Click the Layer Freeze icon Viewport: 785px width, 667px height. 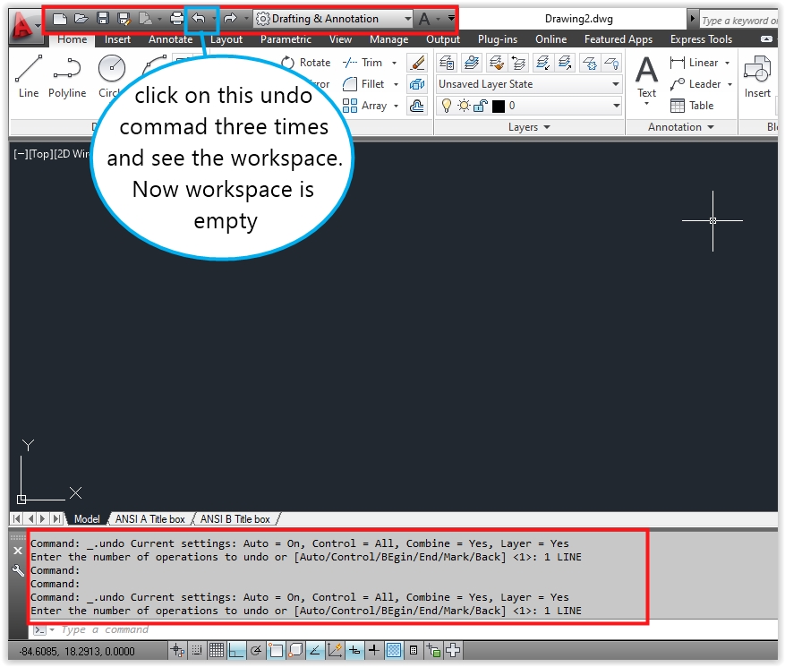pyautogui.click(x=590, y=63)
